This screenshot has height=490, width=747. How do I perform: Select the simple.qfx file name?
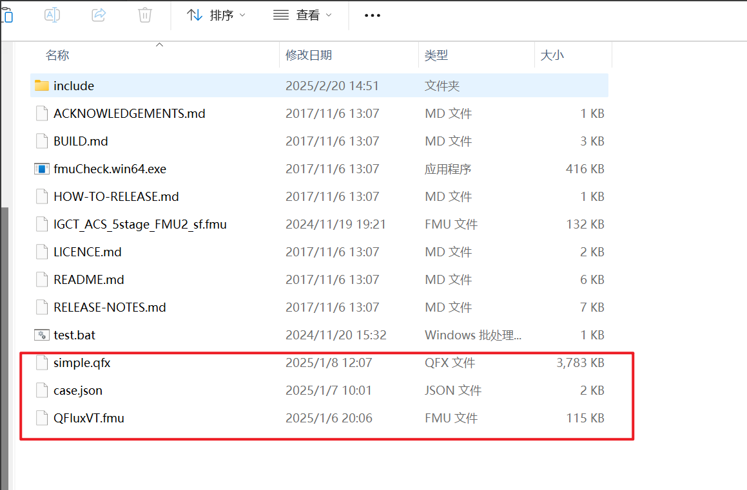[82, 363]
